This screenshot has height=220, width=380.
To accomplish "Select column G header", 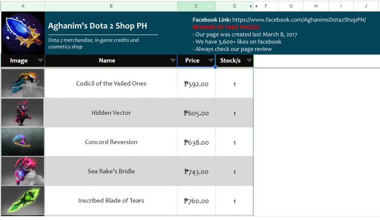I will click(x=291, y=6).
